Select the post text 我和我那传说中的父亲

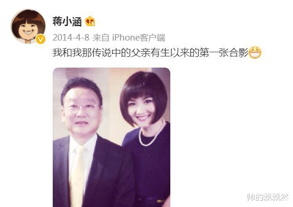pyautogui.click(x=101, y=53)
